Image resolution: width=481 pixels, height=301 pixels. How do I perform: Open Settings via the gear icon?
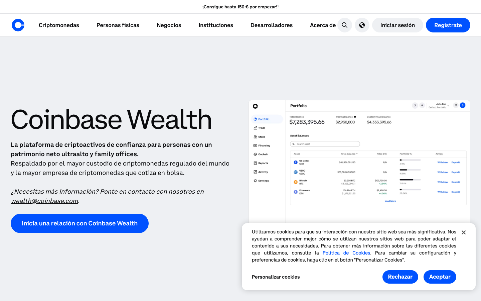click(255, 181)
